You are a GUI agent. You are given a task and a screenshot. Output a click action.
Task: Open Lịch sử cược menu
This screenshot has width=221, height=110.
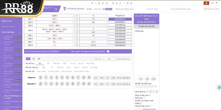pyautogui.click(x=152, y=9)
